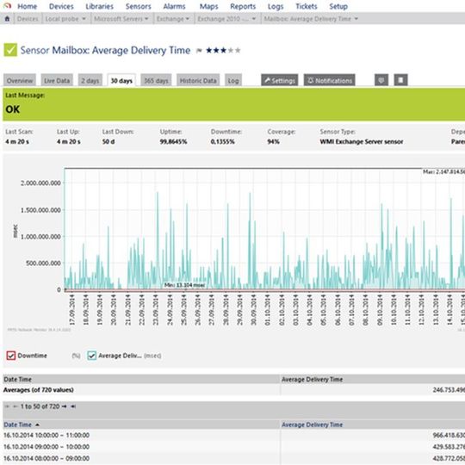Select row 16.10.2014 09:00:00 – 10:00:00
This screenshot has width=465, height=465.
[x=233, y=447]
